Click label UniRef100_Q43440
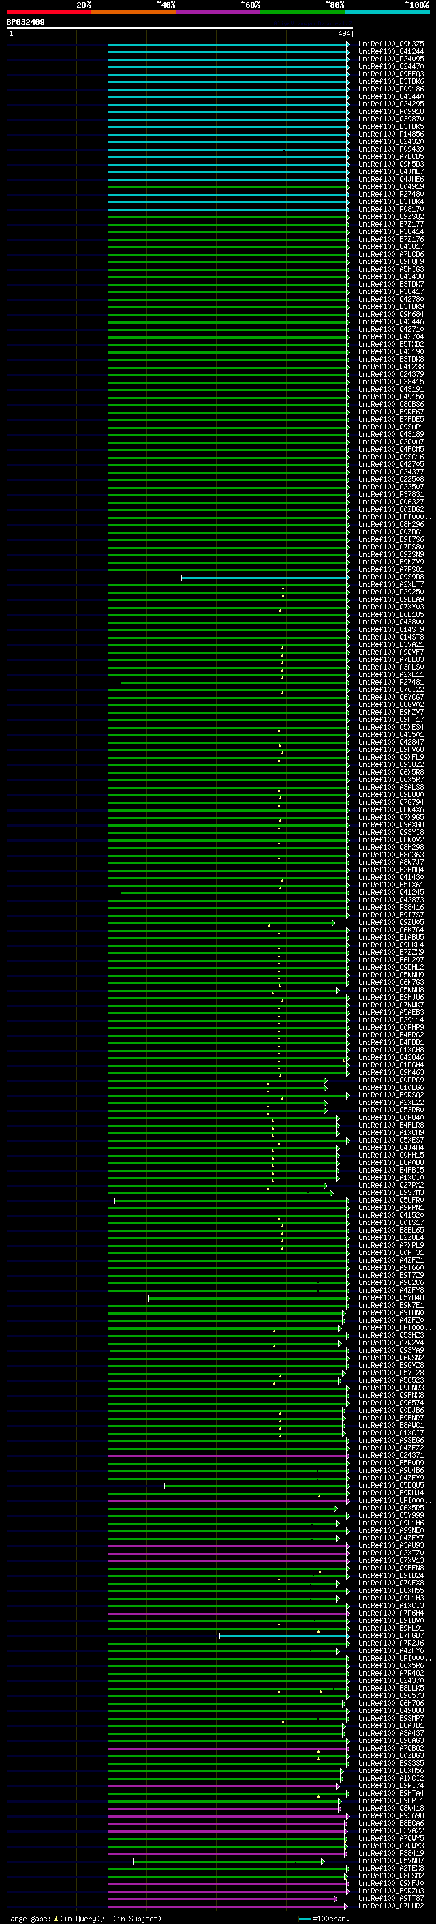Image resolution: width=436 pixels, height=1924 pixels. pyautogui.click(x=391, y=96)
